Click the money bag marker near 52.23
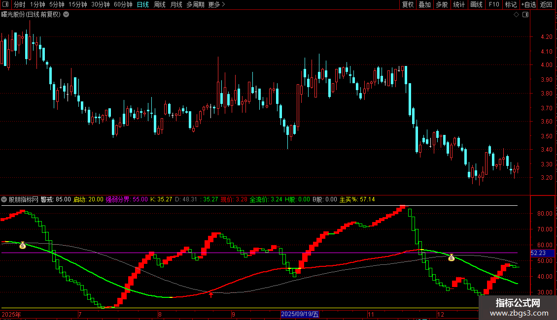The image size is (557, 320). click(451, 257)
